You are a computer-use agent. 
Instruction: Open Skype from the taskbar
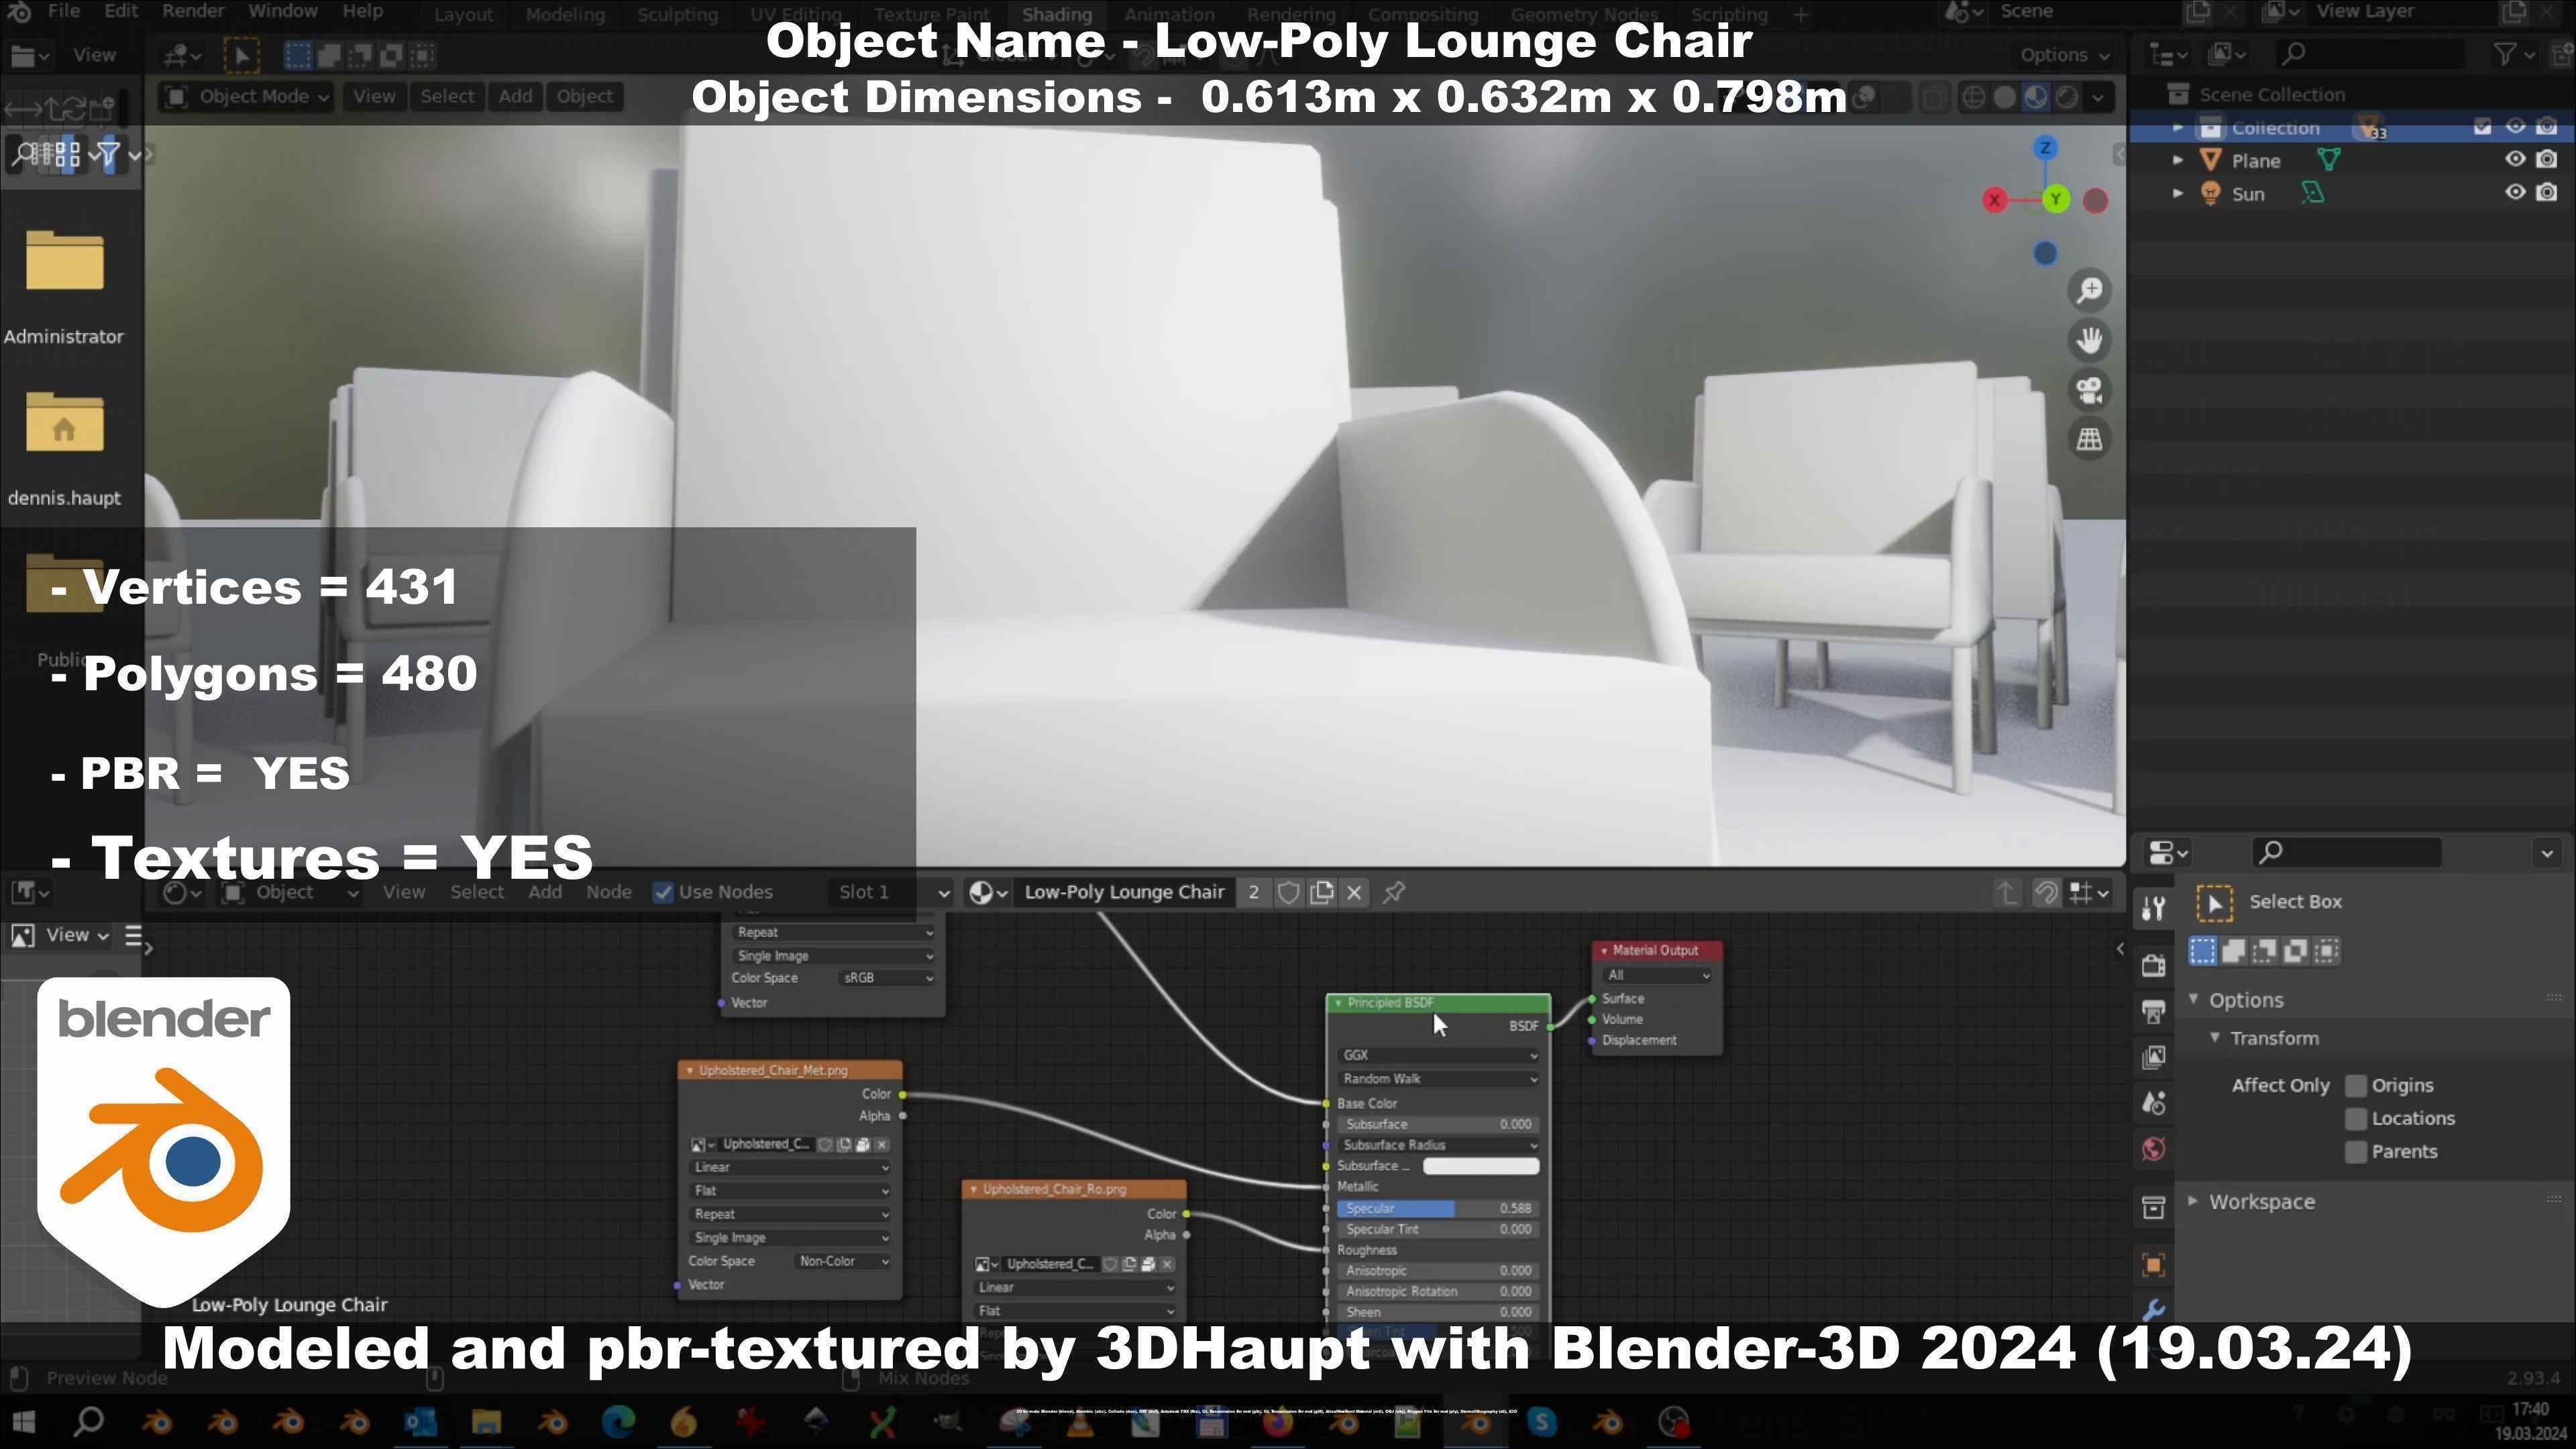tap(1541, 1421)
